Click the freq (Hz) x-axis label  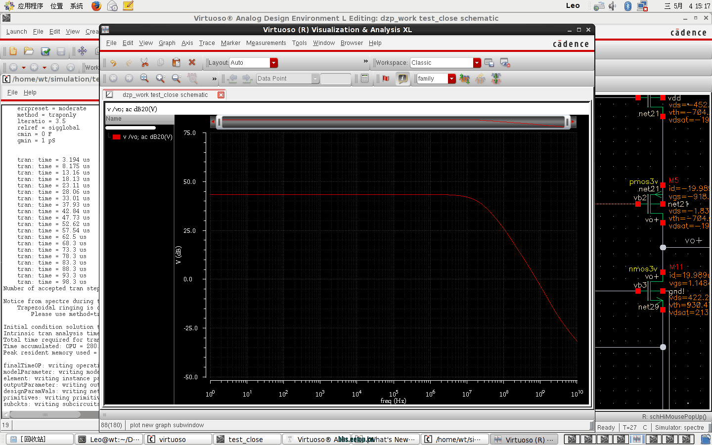click(394, 400)
